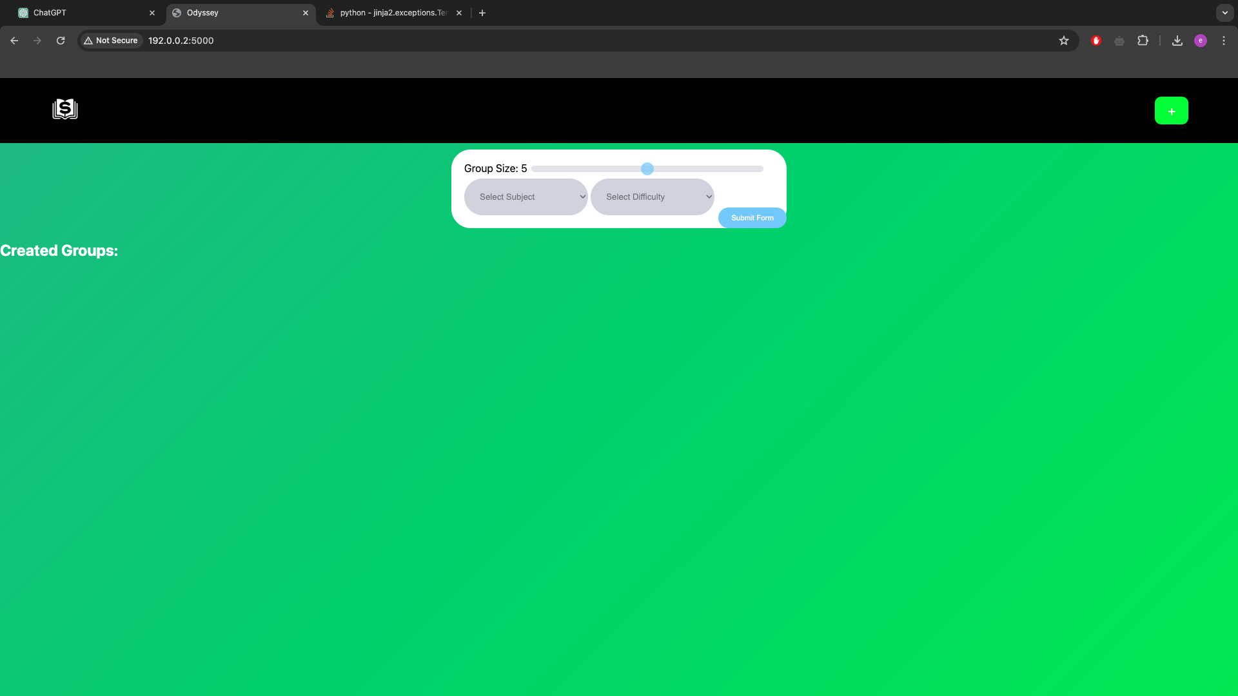Click the Submit Form button

pyautogui.click(x=752, y=218)
